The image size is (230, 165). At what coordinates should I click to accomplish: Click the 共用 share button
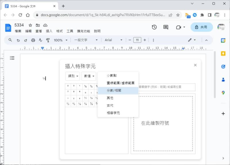(x=202, y=27)
